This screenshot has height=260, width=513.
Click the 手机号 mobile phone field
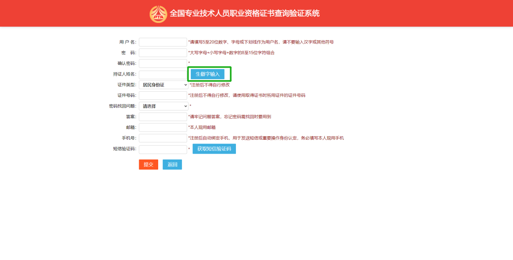[162, 138]
